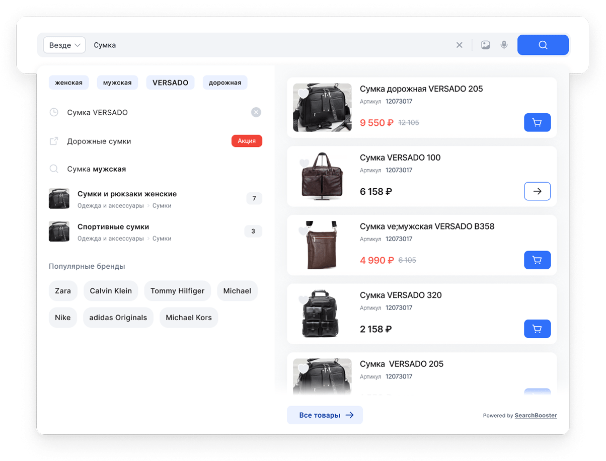Clear the search field with the X icon
The width and height of the screenshot is (606, 461).
(459, 45)
